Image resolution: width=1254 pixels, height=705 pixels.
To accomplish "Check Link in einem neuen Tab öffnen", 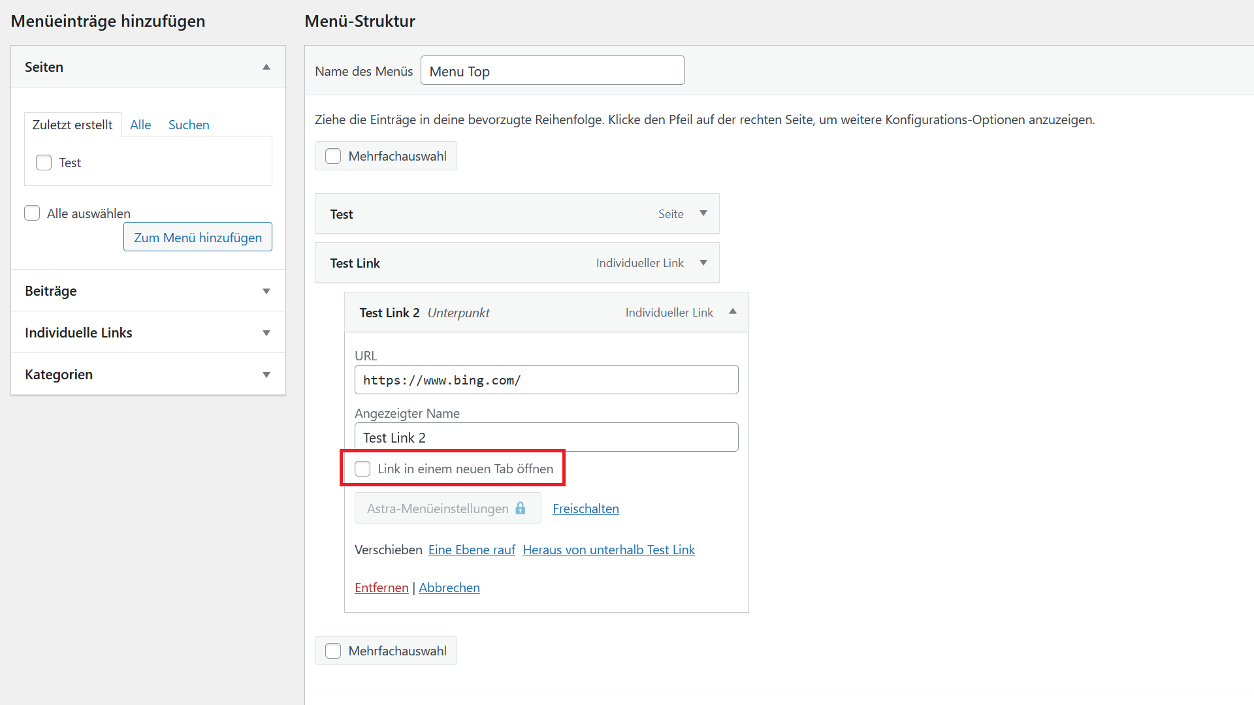I will (362, 469).
